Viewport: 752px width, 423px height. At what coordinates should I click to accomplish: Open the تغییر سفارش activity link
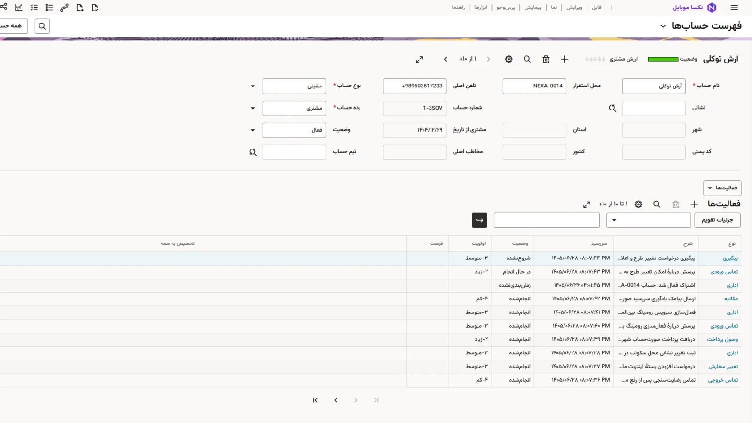723,367
